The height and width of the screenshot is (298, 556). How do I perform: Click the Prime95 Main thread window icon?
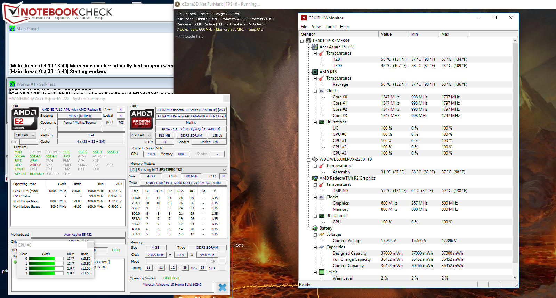click(12, 28)
